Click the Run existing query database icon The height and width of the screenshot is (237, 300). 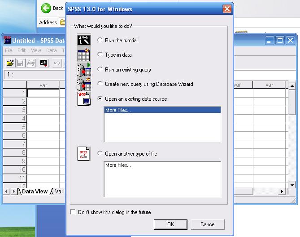(x=84, y=69)
